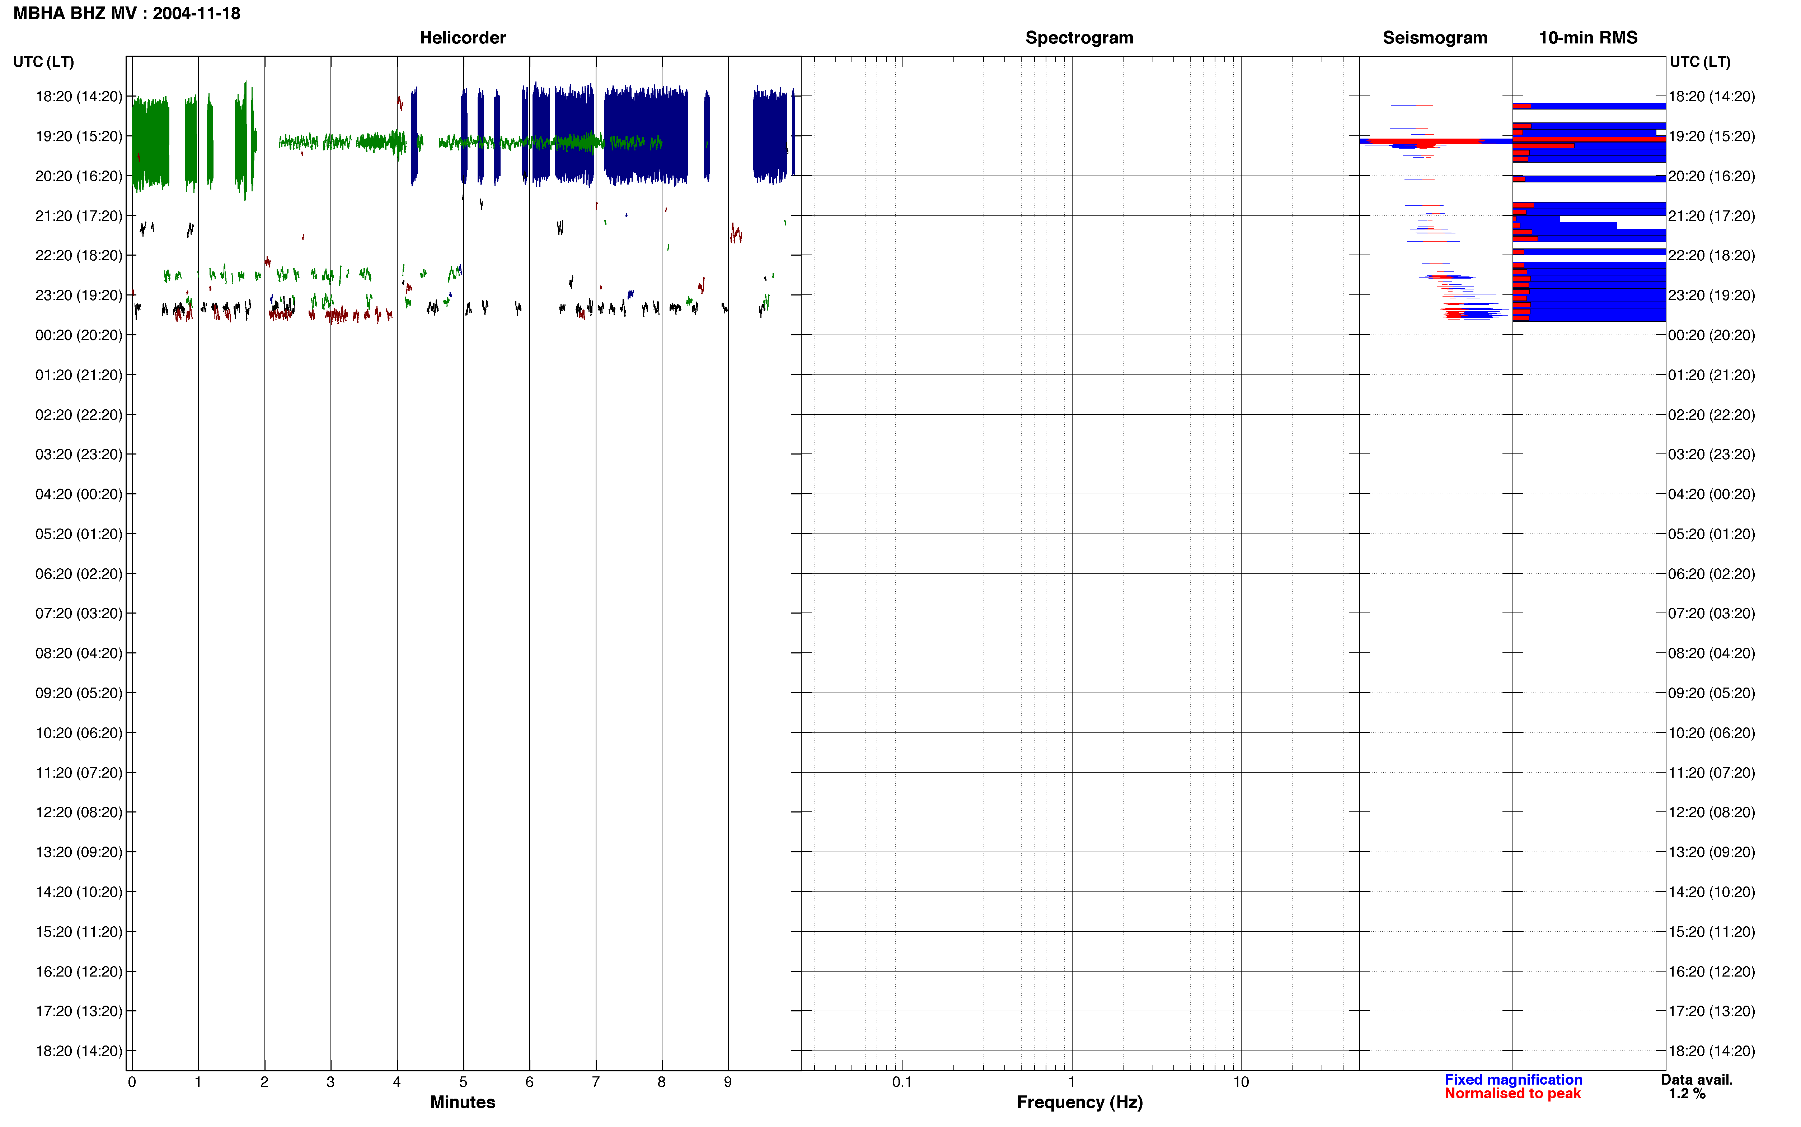Click left time label '09:20 (05:20)'
Image resolution: width=1801 pixels, height=1127 pixels.
[x=79, y=693]
